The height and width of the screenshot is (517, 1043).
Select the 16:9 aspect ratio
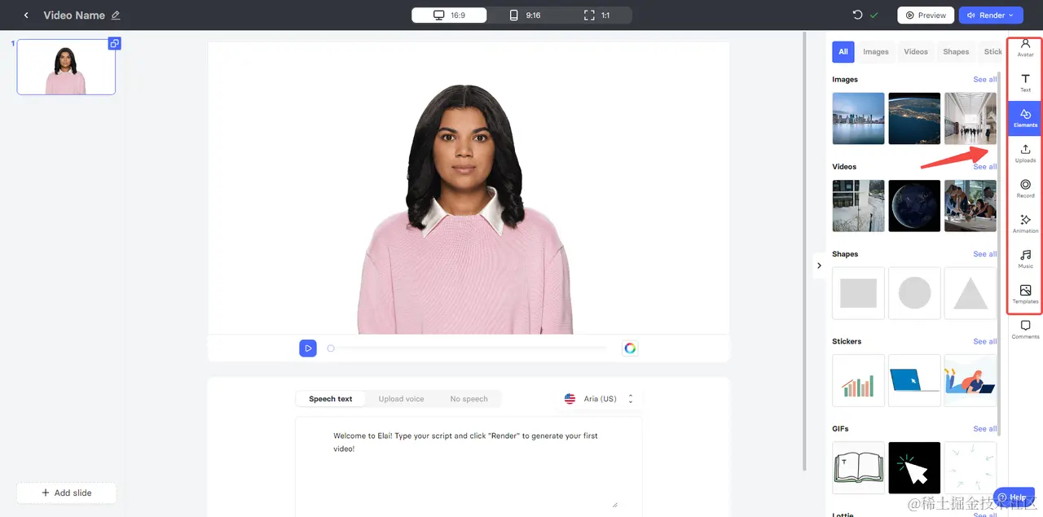click(x=449, y=15)
